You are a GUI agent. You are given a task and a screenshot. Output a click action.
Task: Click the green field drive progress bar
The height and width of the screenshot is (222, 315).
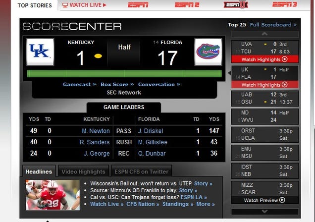point(124,73)
